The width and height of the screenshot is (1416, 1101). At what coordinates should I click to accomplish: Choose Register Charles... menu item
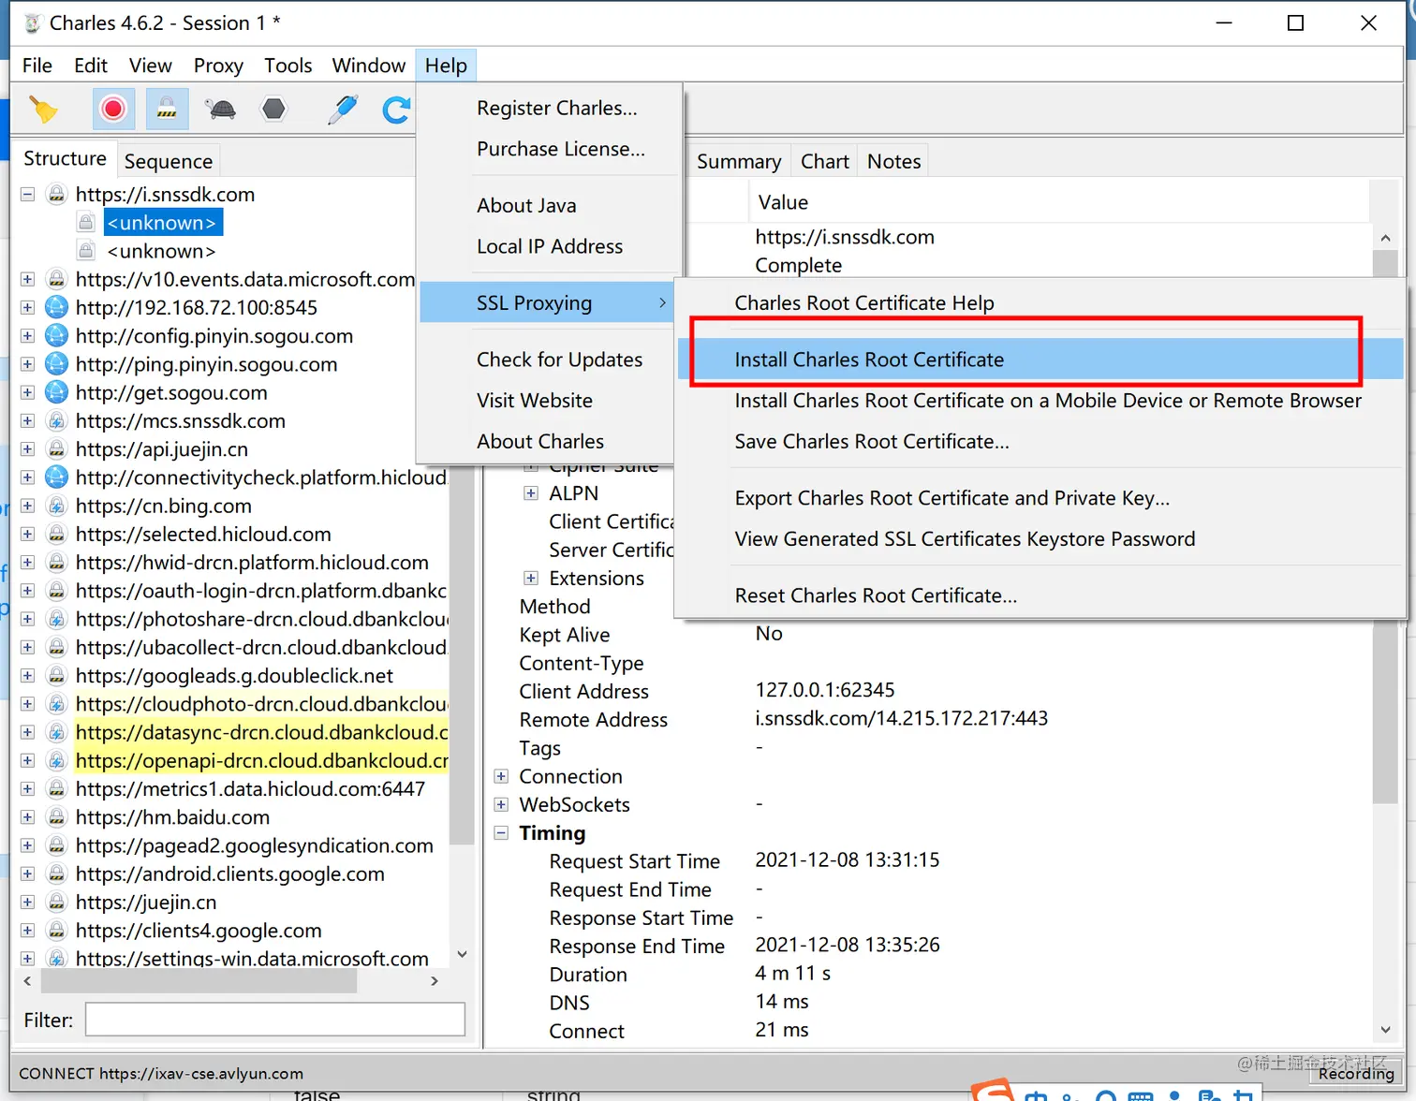click(x=557, y=109)
